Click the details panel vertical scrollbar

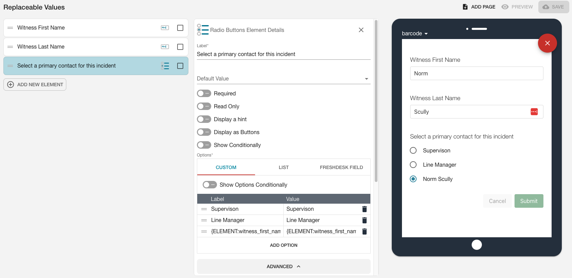coord(376,101)
